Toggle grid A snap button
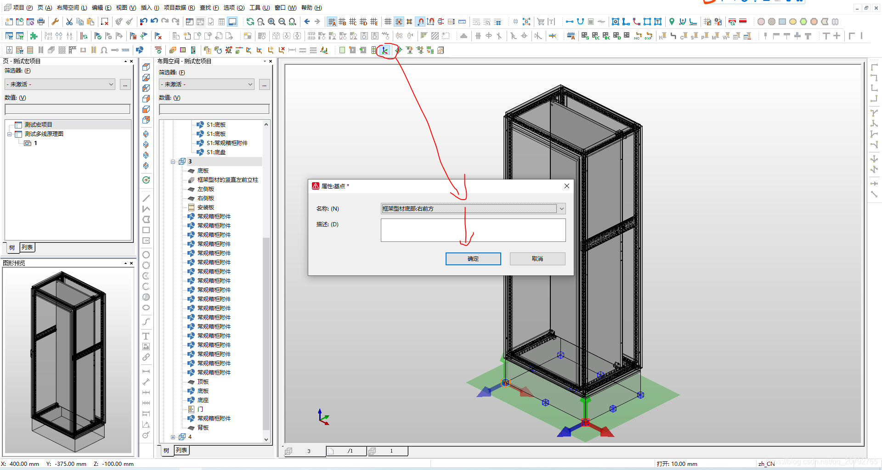Screen dimensions: 882x470 [332, 22]
